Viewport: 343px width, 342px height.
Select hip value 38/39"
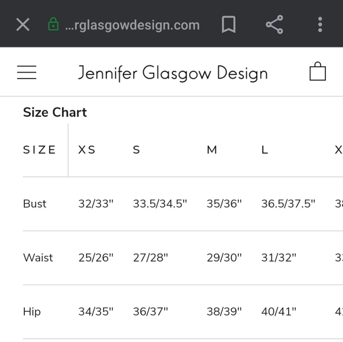(224, 312)
